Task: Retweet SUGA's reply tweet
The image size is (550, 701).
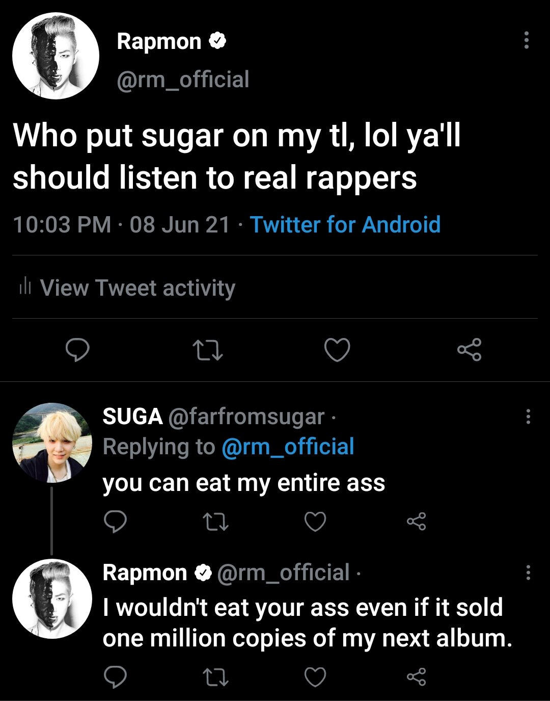Action: (x=215, y=522)
